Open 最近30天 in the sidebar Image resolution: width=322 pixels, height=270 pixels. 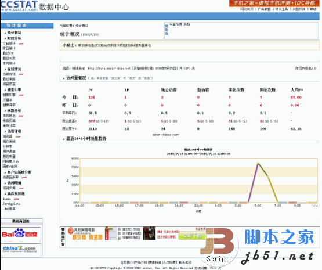point(9,59)
